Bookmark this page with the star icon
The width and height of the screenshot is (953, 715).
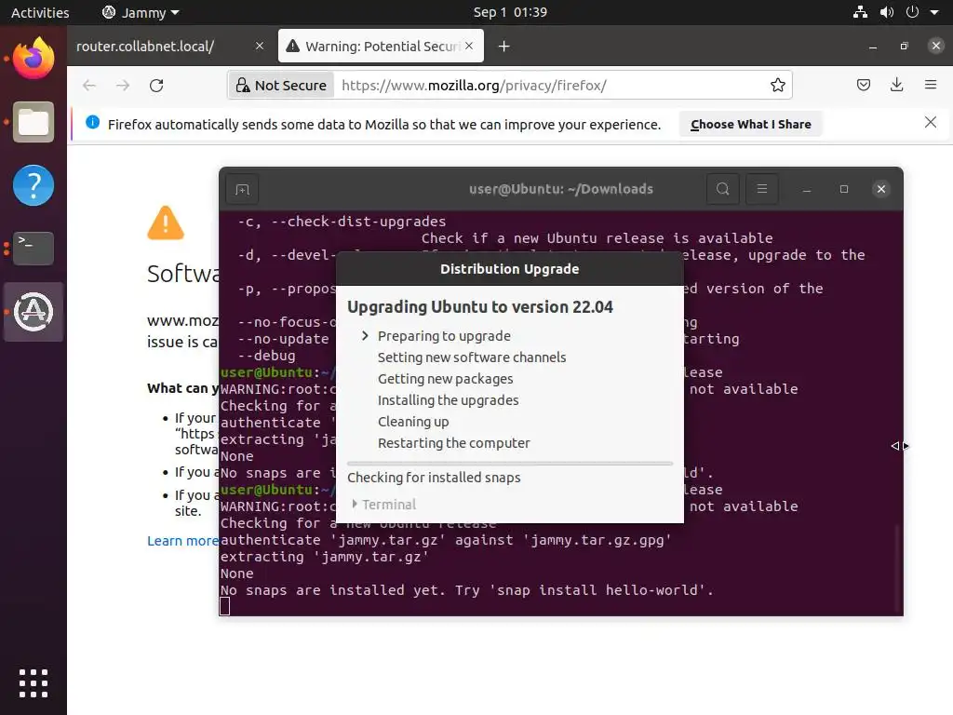click(x=777, y=85)
